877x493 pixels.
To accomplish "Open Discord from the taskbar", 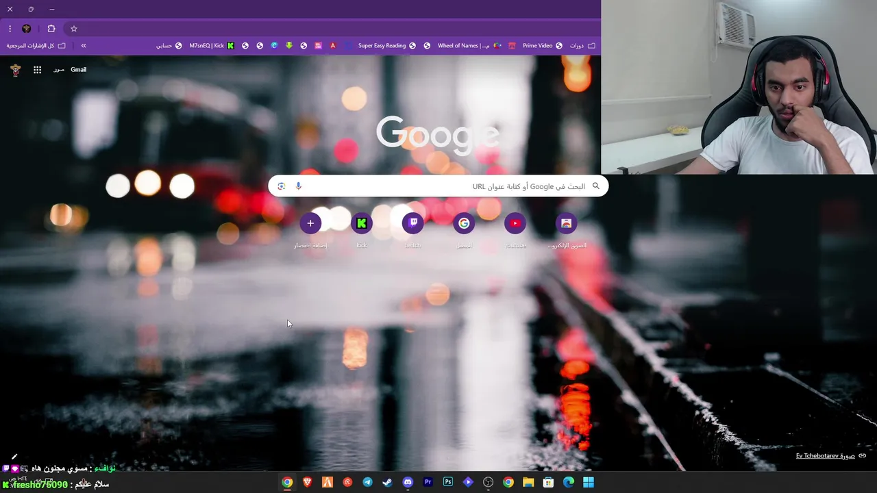I will [x=408, y=482].
